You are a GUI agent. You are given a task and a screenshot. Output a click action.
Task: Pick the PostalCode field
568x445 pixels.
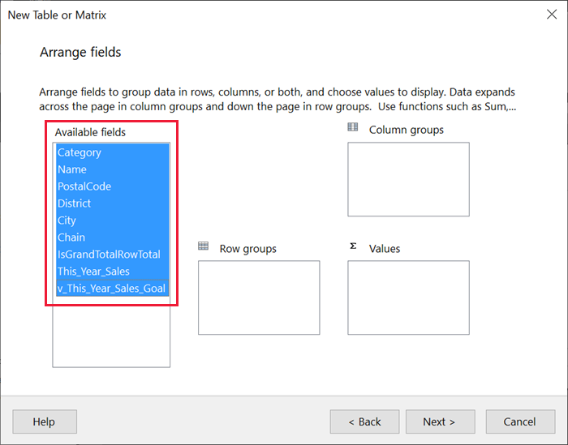(84, 186)
